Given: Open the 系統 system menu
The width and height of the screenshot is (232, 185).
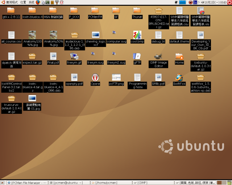Looking at the screenshot, I should pos(32,3).
